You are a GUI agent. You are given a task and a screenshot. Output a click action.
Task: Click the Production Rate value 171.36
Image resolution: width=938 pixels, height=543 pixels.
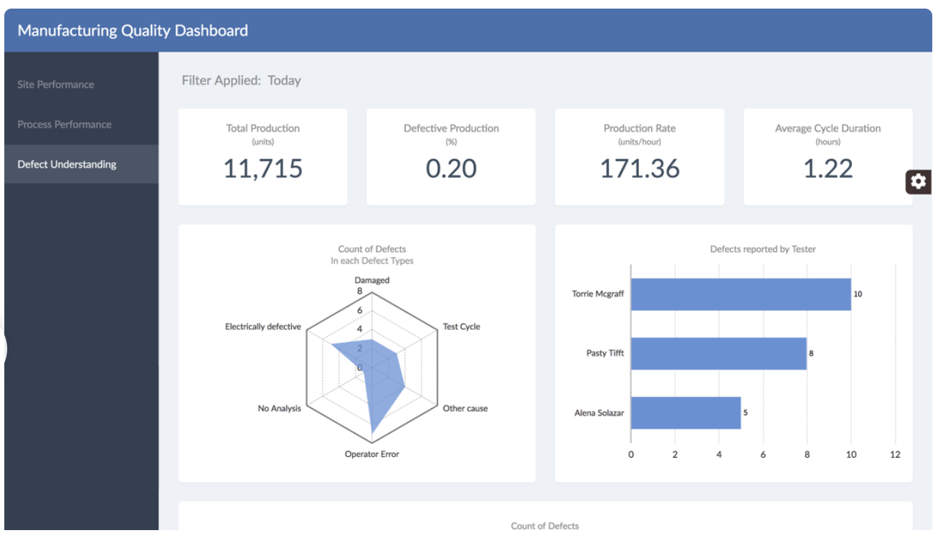[x=639, y=169]
